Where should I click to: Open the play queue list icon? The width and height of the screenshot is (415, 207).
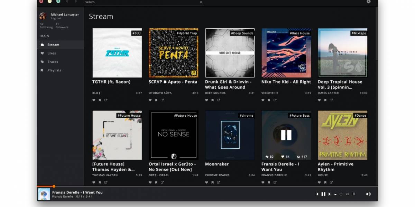(353, 194)
